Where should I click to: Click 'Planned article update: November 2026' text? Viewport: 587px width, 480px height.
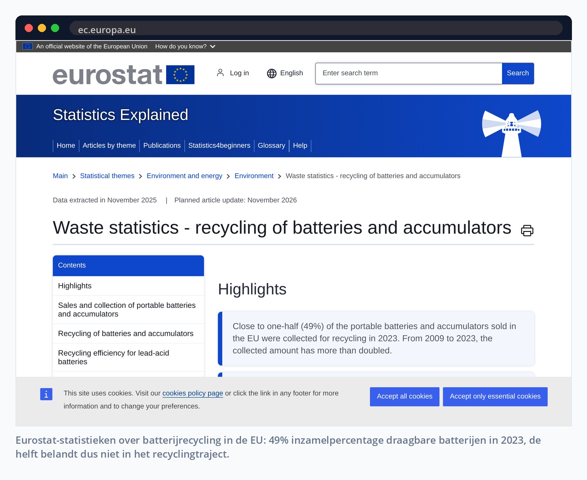(236, 200)
